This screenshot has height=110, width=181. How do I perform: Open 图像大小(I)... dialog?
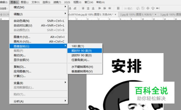(38, 37)
